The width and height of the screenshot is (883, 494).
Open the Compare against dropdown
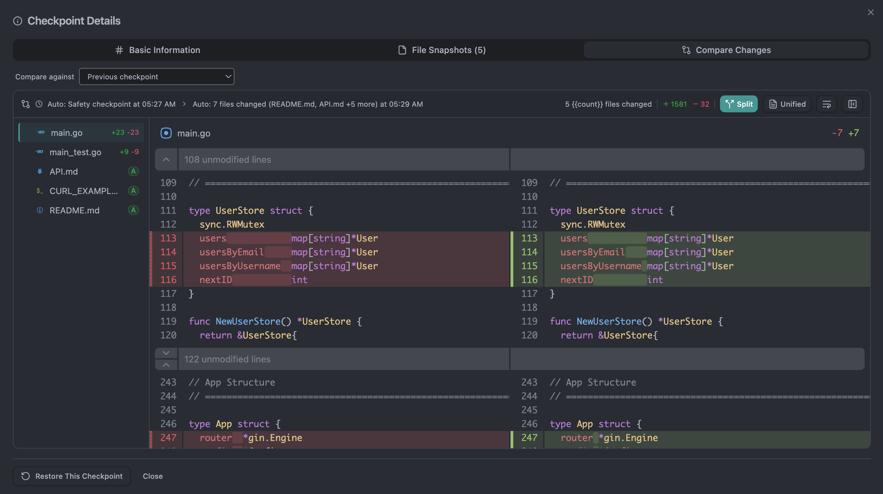pos(157,77)
